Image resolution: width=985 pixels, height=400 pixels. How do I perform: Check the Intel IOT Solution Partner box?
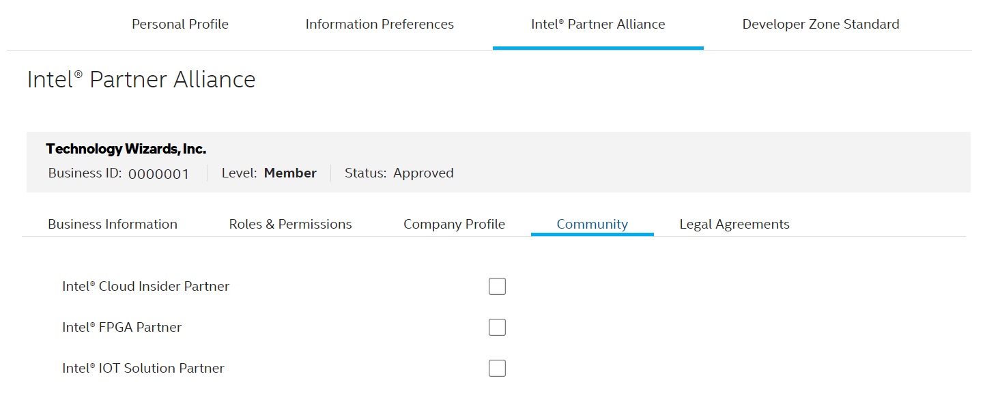[497, 369]
